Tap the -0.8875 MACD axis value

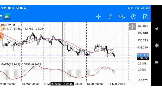pyautogui.click(x=142, y=80)
